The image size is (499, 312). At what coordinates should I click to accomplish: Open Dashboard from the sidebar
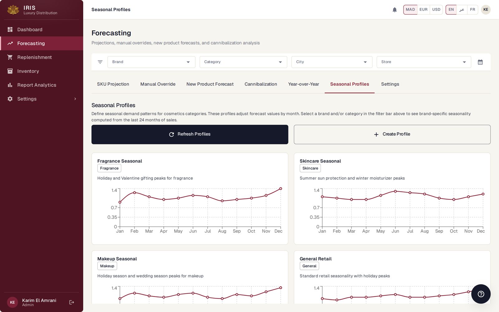tap(41, 29)
